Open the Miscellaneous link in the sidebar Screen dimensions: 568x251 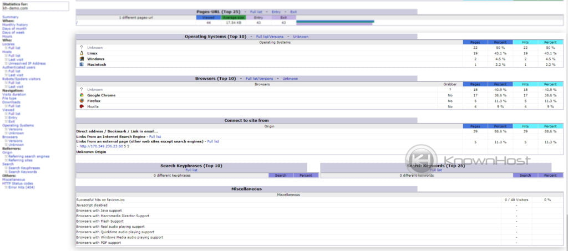(x=13, y=180)
